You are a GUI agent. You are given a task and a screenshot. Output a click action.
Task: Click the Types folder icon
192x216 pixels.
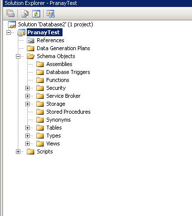coord(40,136)
